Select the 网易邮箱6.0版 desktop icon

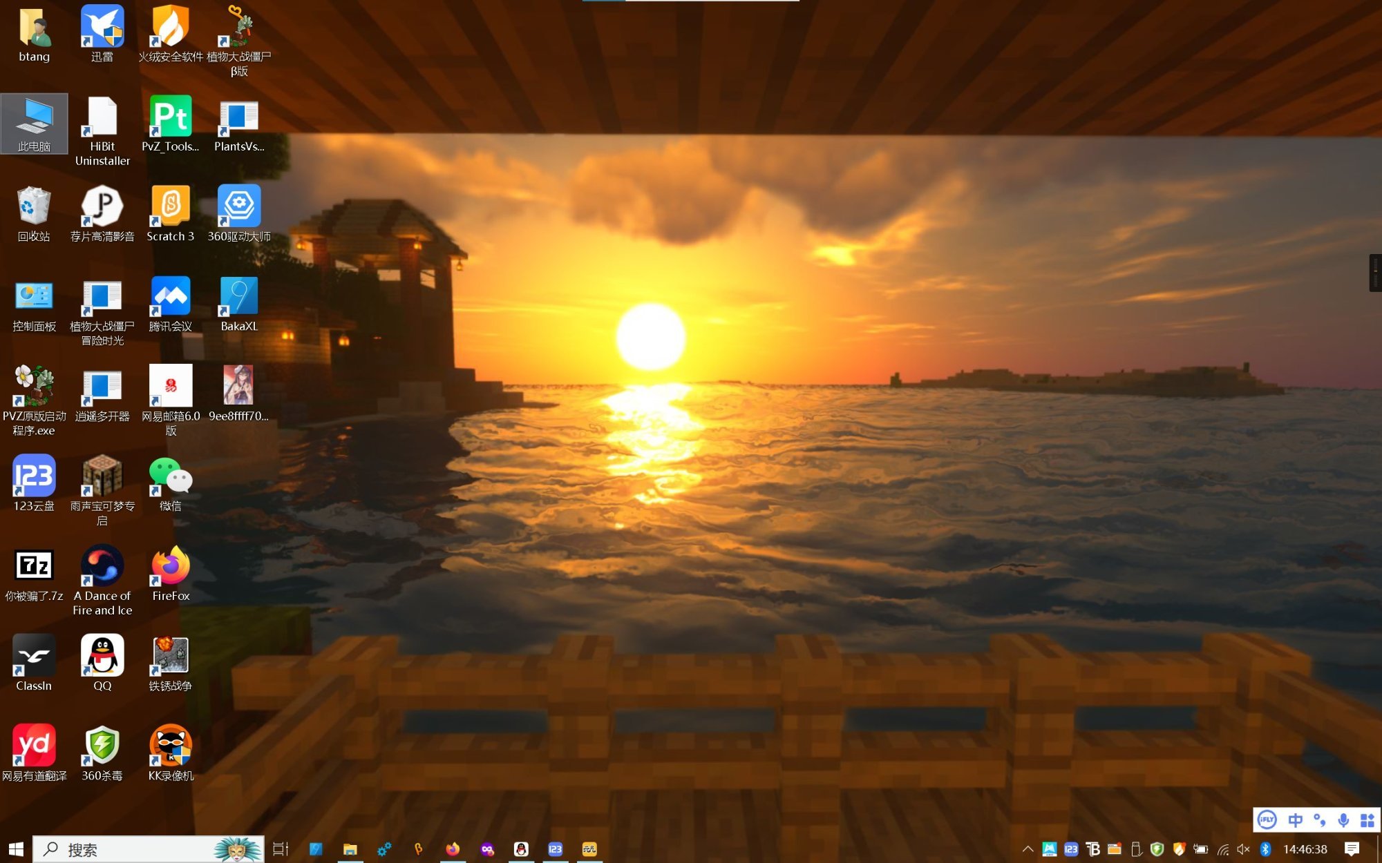click(171, 401)
